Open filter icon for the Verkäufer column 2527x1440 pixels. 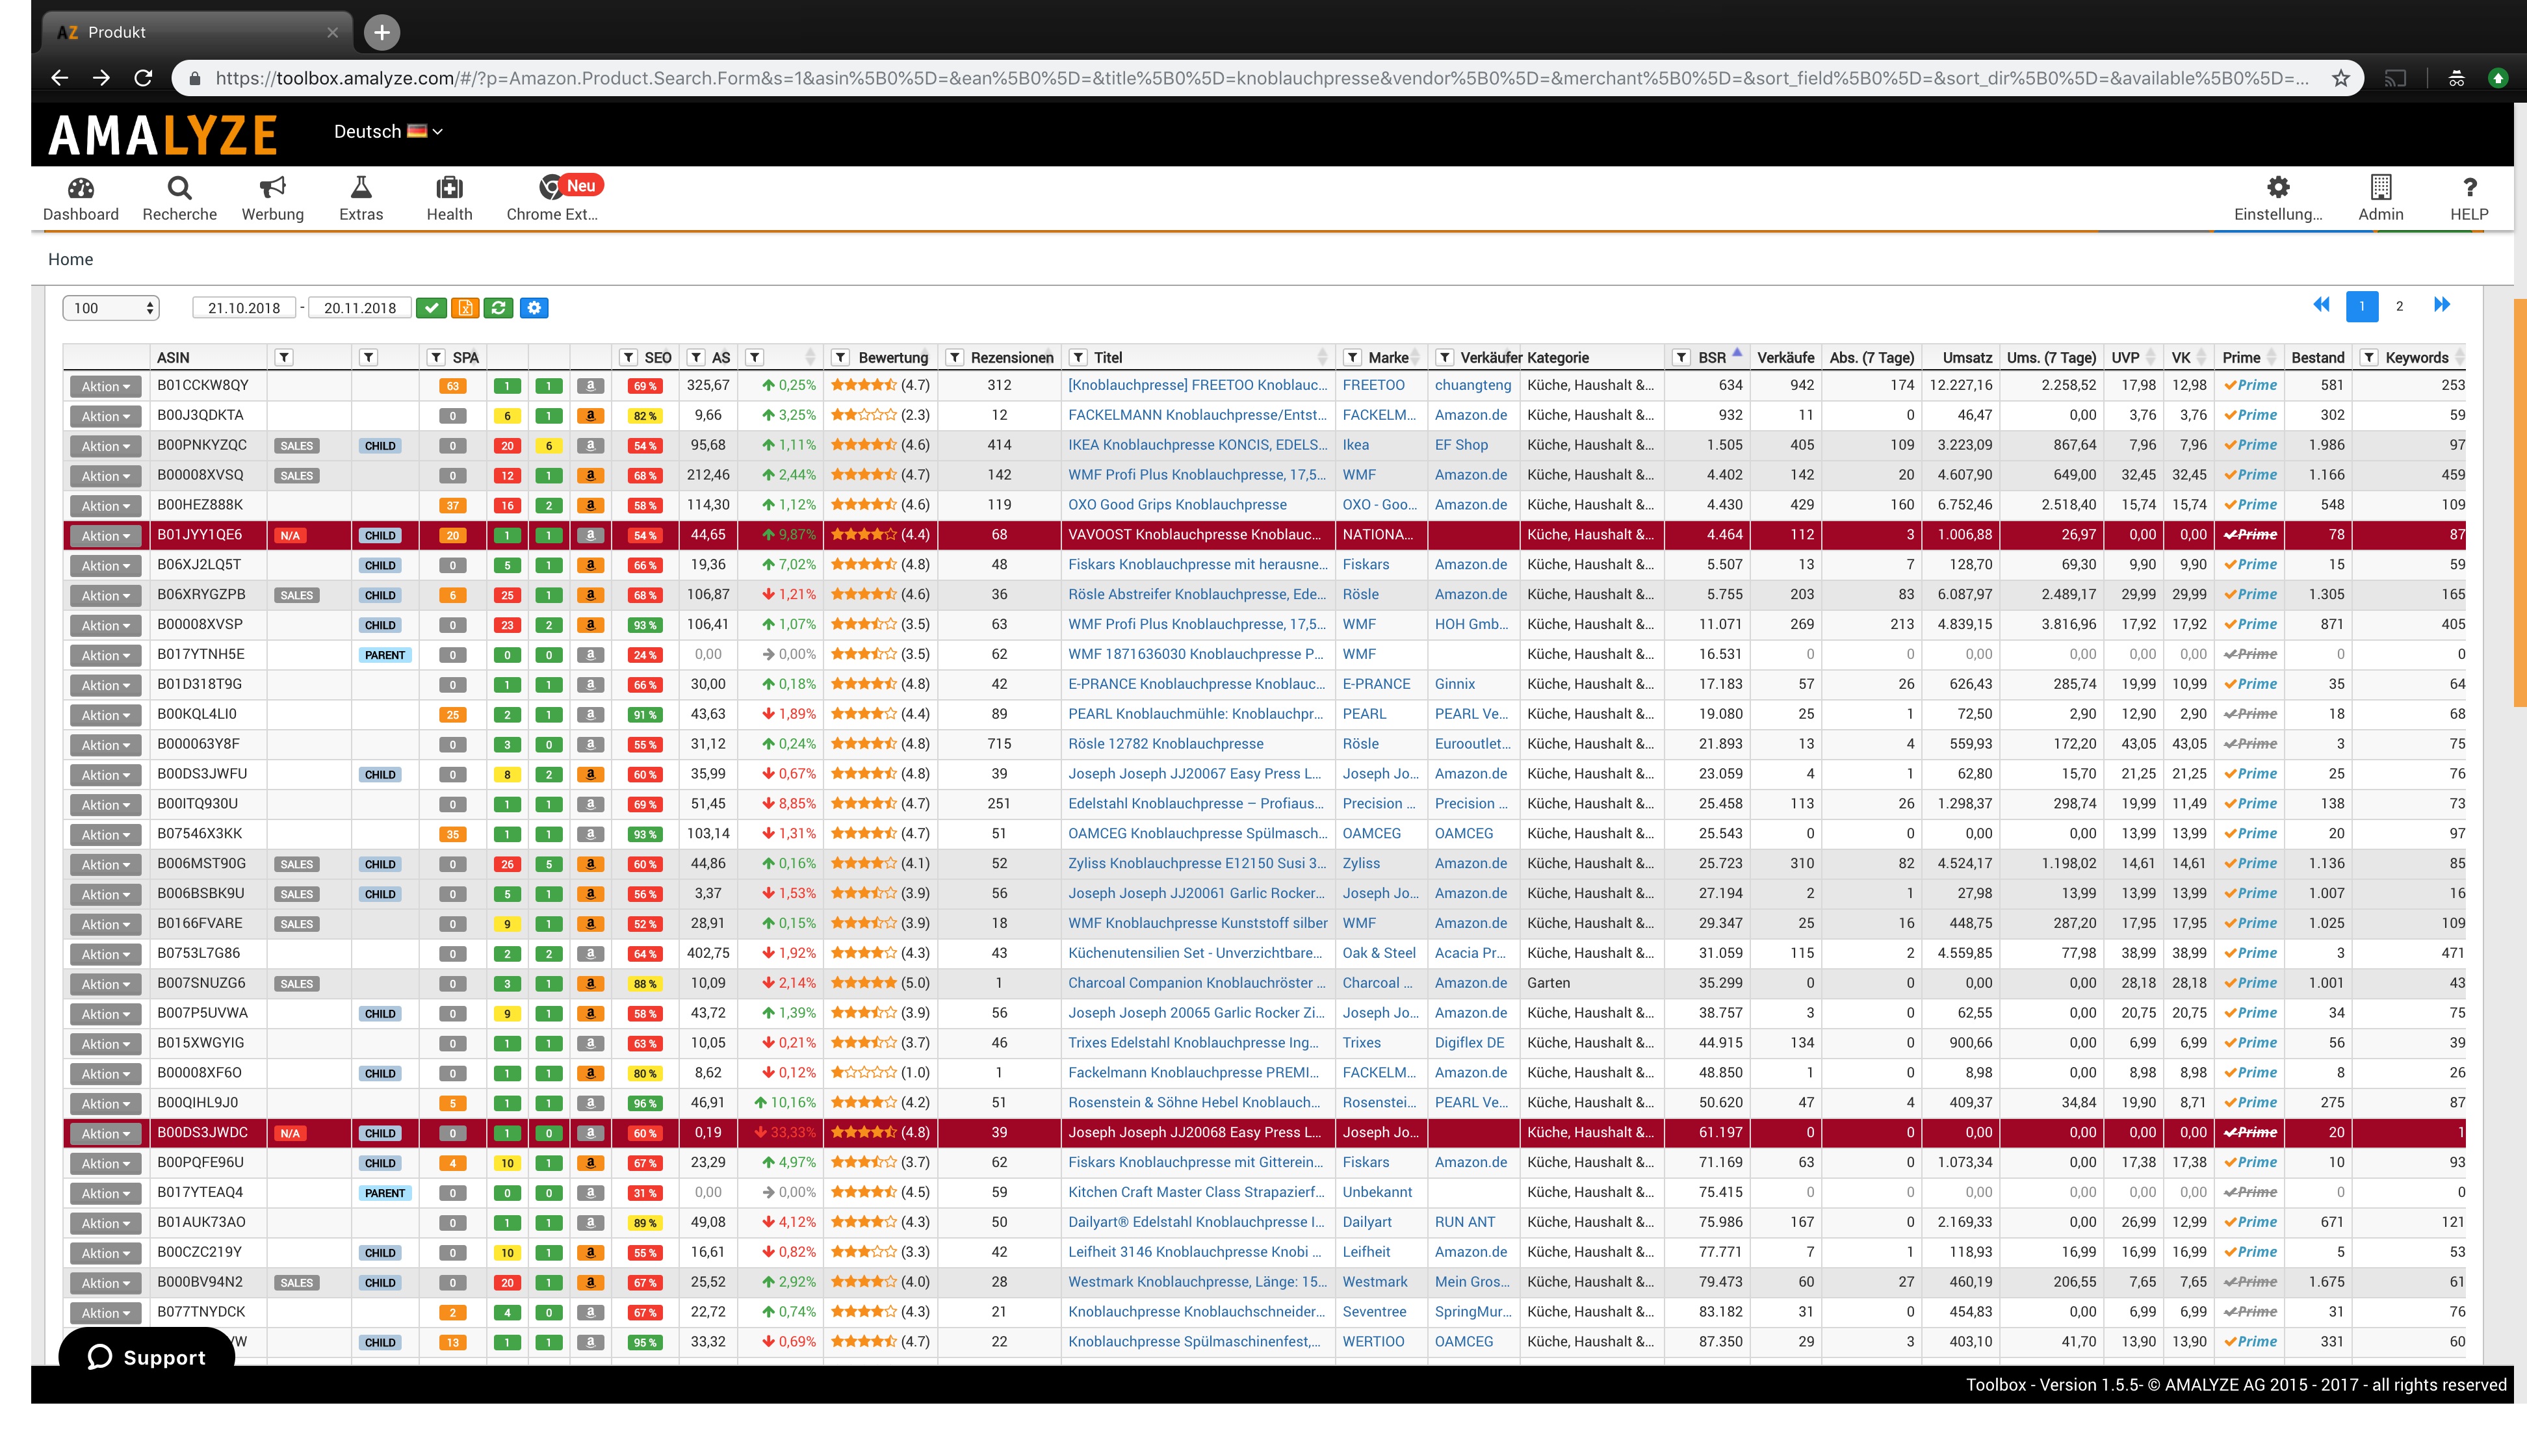click(1445, 357)
